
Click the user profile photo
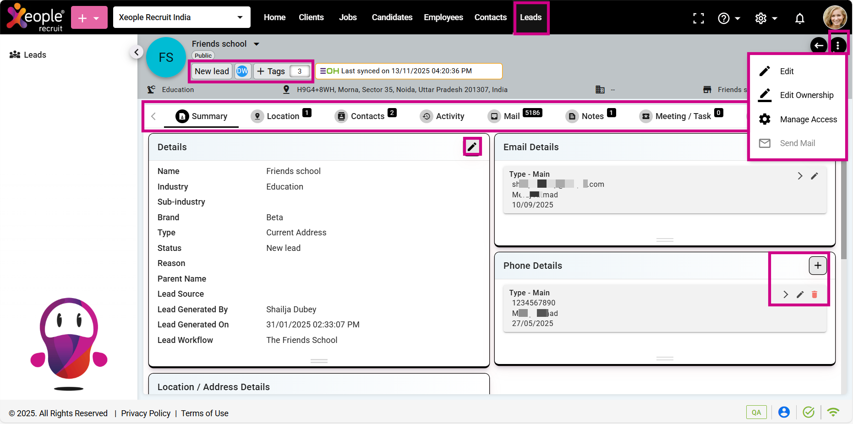click(x=835, y=17)
